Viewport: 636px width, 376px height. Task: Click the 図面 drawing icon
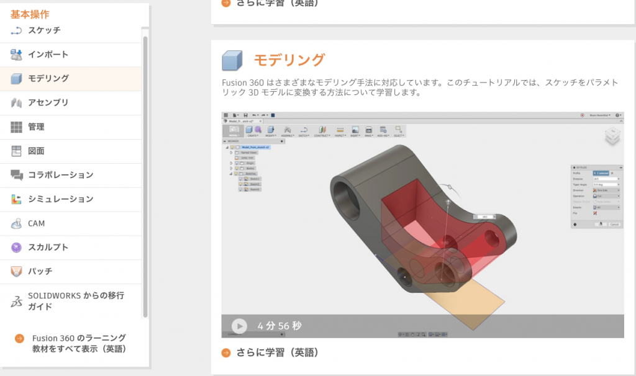(16, 151)
